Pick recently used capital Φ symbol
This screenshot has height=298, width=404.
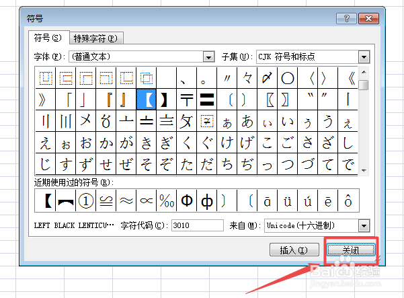187,200
